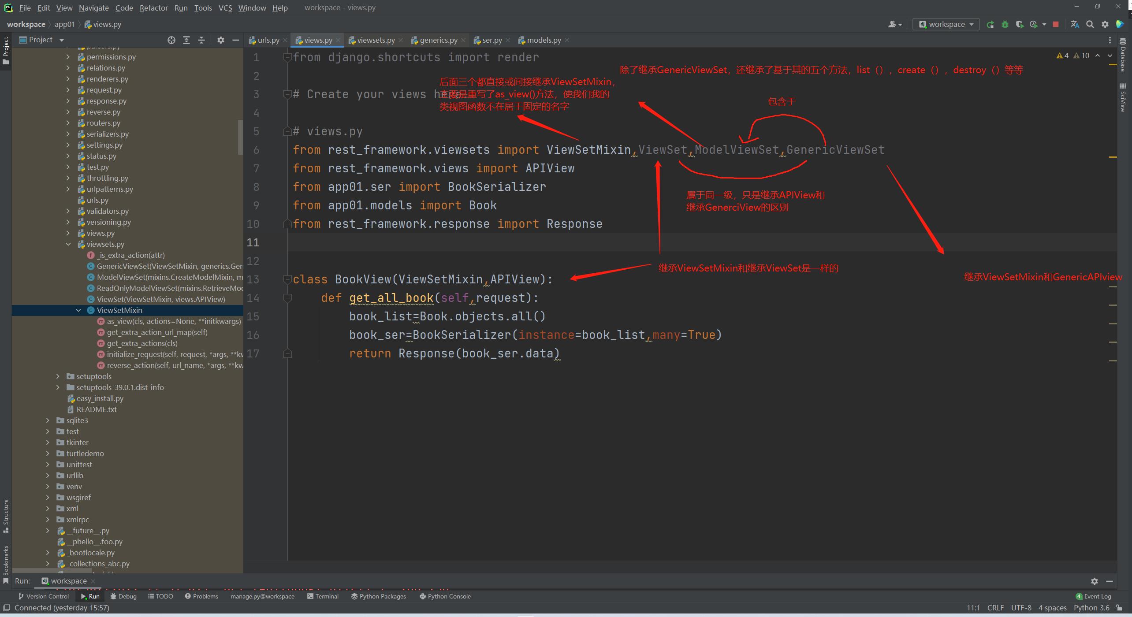
Task: Open the Refactor menu
Action: point(153,8)
